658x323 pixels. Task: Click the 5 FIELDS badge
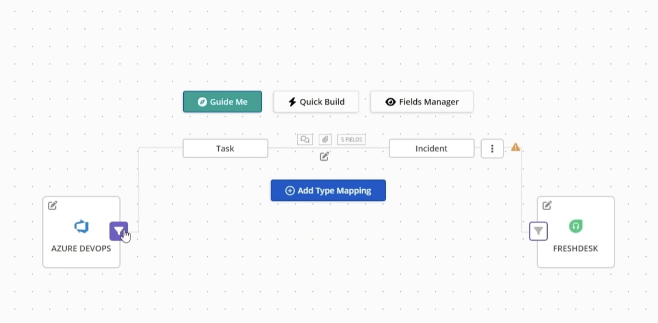[351, 139]
